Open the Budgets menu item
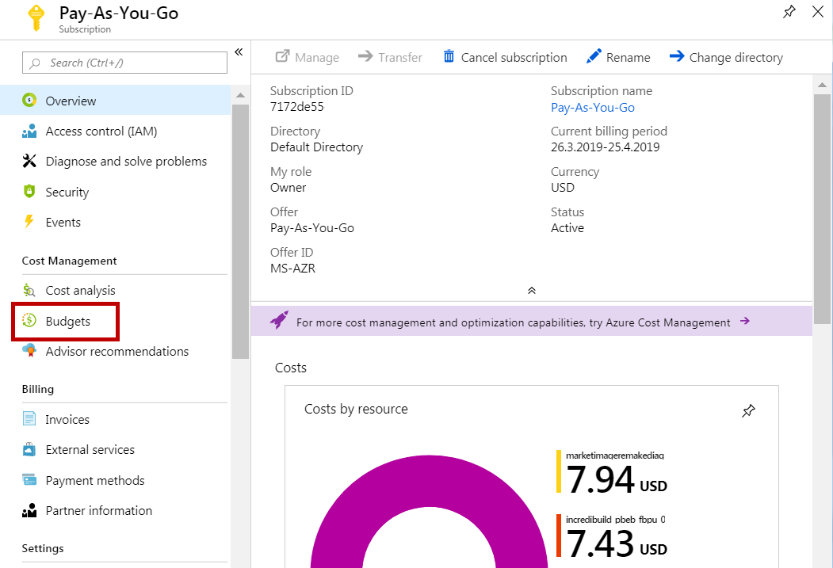The width and height of the screenshot is (833, 568). [x=67, y=321]
